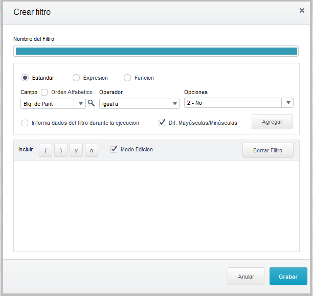Click inside the empty filter expression area

(x=156, y=206)
